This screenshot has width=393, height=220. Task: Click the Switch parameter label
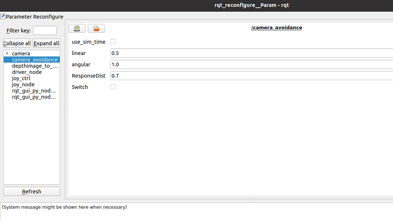click(80, 87)
